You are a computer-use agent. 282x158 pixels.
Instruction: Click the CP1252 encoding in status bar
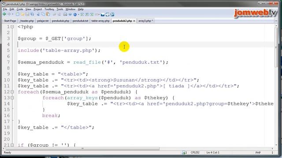[195, 153]
